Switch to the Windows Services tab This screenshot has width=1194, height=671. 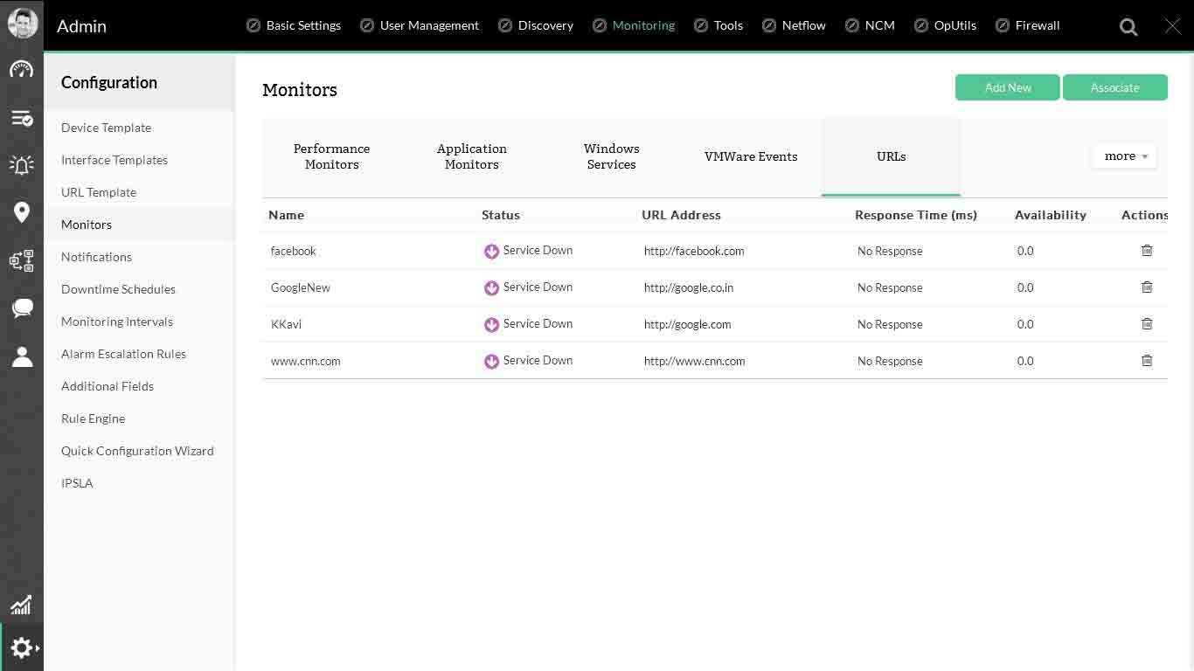(611, 156)
